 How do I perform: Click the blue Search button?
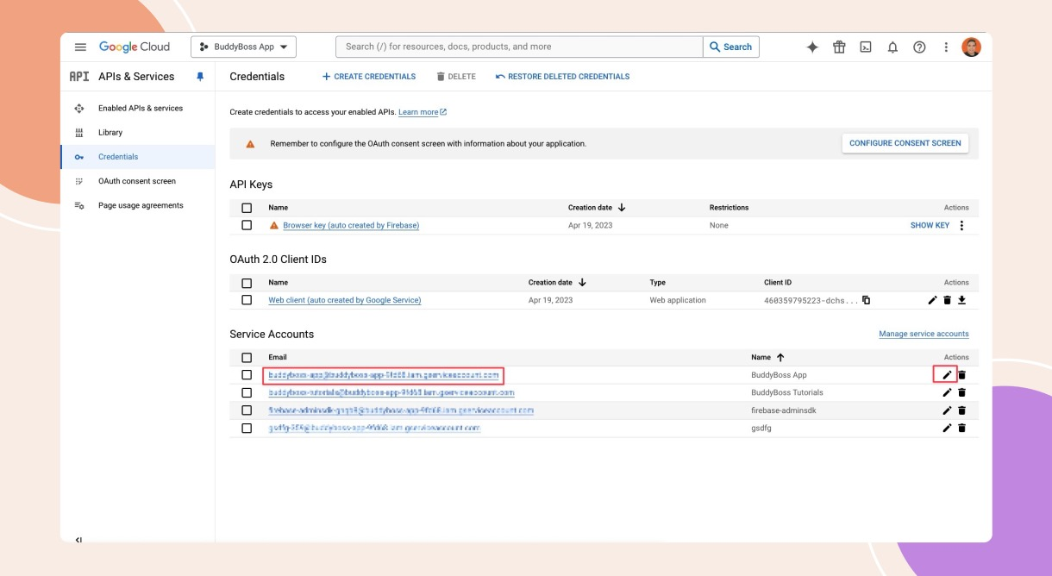pyautogui.click(x=731, y=47)
